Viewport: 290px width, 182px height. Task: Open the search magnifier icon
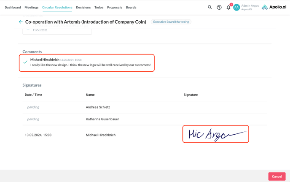pos(210,7)
